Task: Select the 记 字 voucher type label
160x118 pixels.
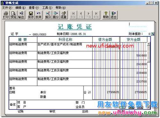Action: (14, 34)
